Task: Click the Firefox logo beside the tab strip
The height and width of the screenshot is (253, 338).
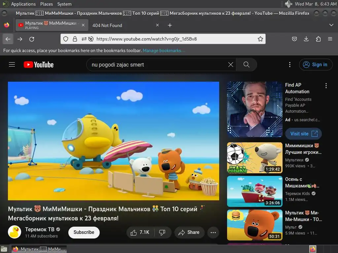Action: (7, 25)
